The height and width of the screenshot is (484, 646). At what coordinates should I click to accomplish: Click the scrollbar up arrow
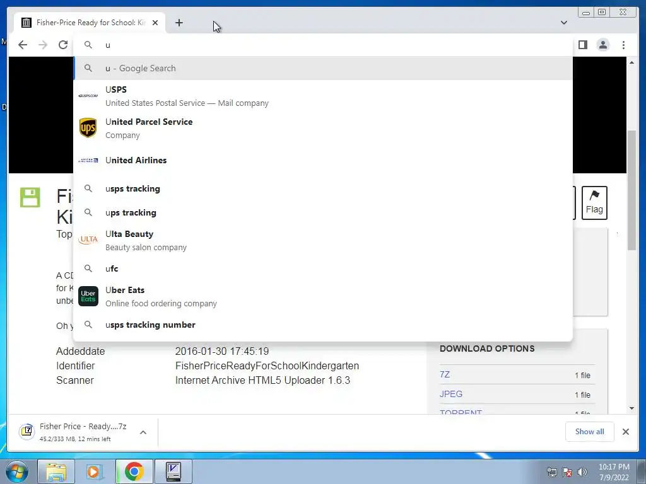coord(631,62)
